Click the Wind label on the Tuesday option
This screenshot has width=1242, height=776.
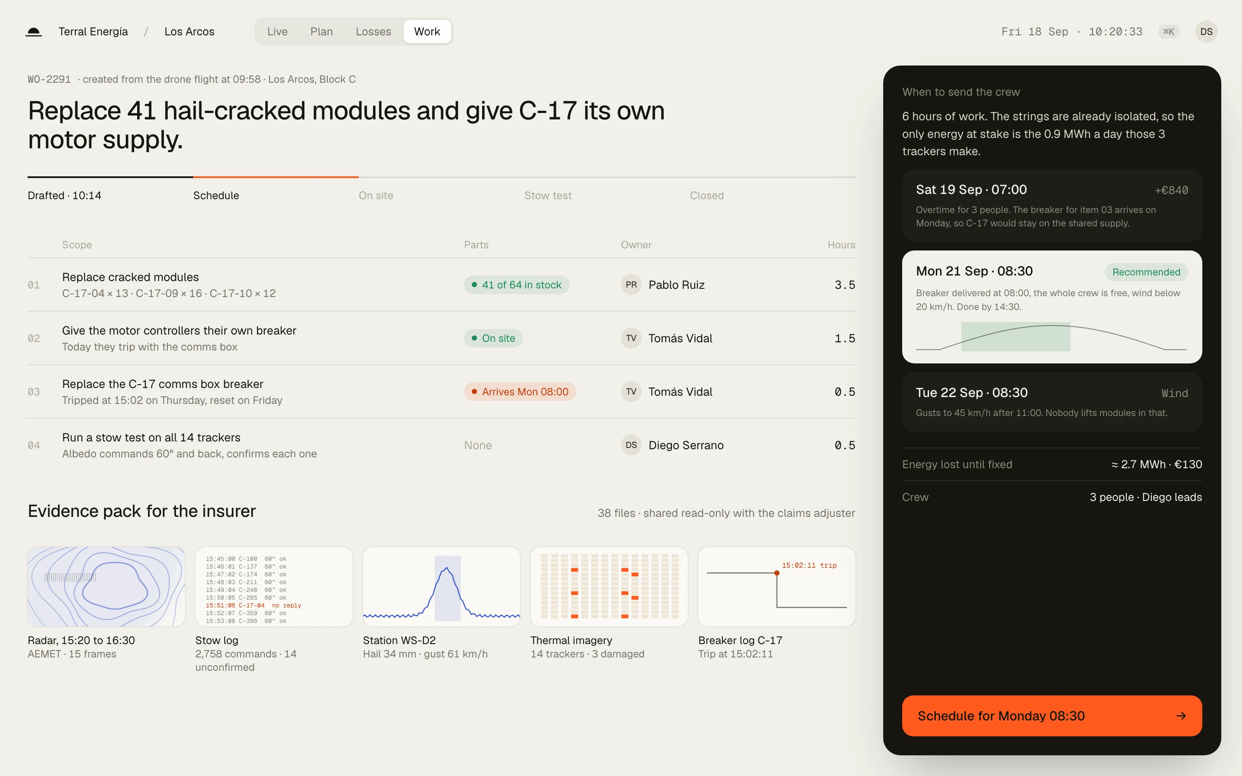click(1174, 393)
